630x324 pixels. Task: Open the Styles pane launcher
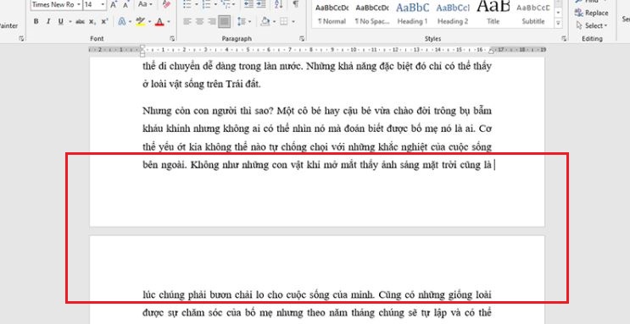click(564, 39)
